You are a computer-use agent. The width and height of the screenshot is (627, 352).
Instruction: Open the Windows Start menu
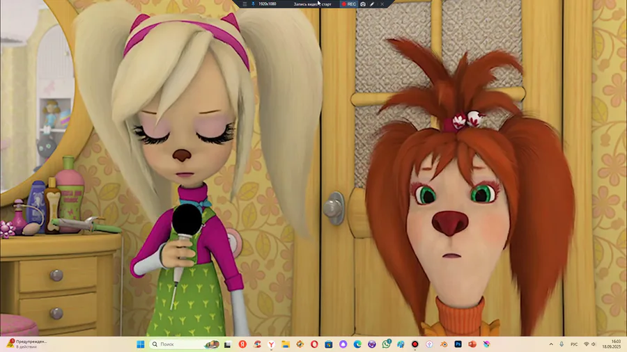pos(140,344)
